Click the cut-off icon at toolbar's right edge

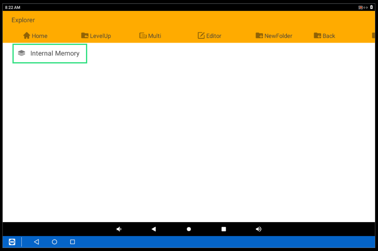click(x=373, y=36)
